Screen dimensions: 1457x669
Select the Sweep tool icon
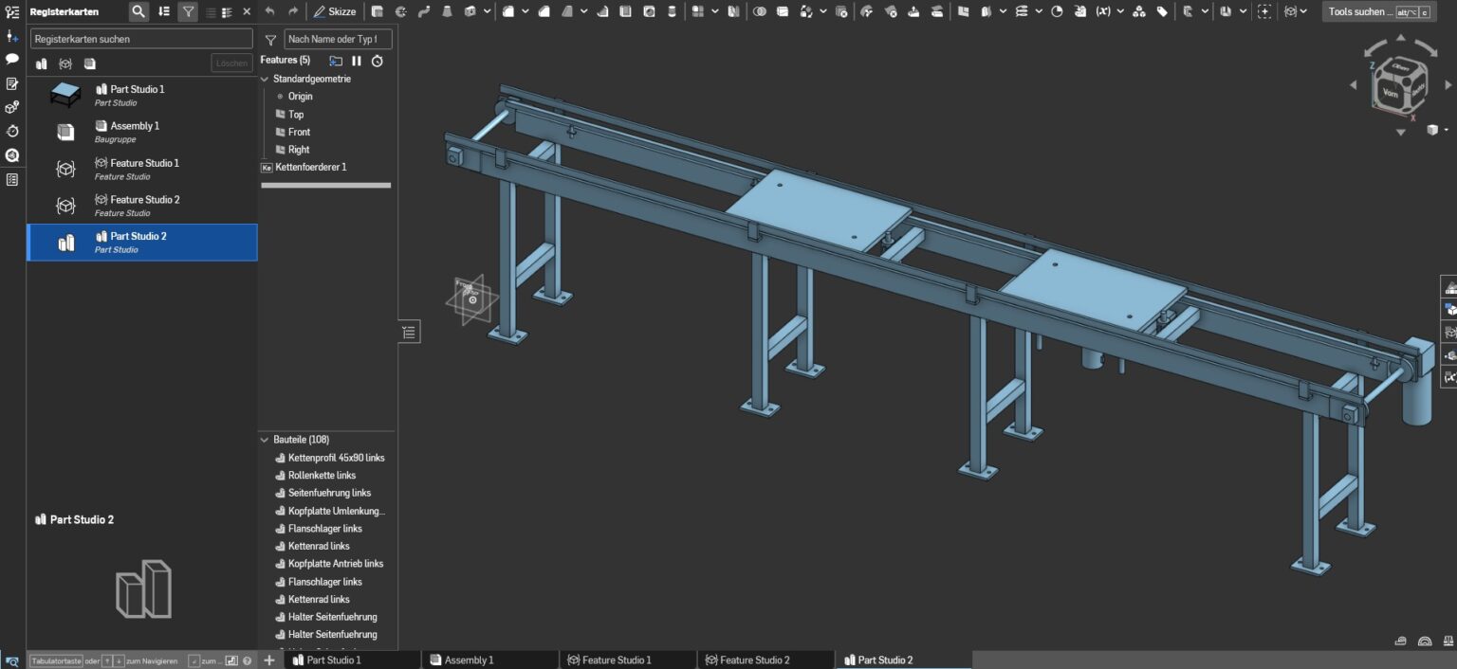tap(423, 11)
